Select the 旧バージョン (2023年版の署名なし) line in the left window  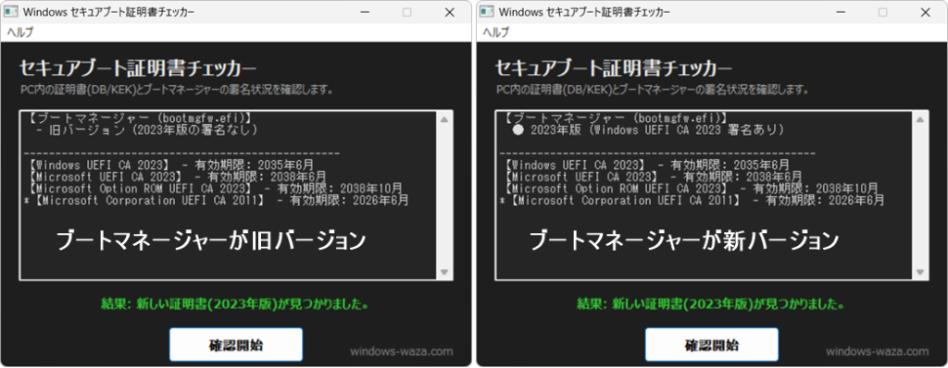pyautogui.click(x=147, y=129)
